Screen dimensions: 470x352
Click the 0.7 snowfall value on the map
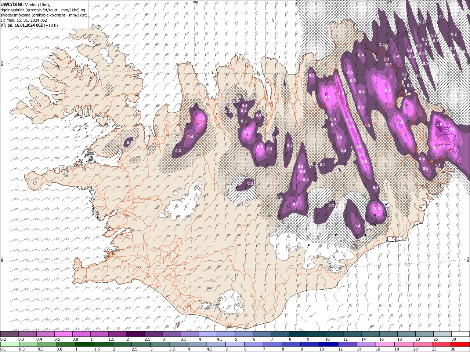click(x=201, y=119)
